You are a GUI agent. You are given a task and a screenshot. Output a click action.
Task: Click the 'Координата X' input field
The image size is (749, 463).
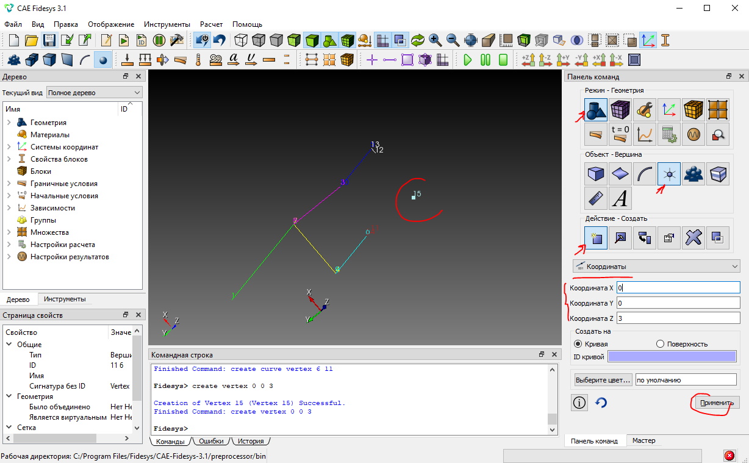click(677, 287)
